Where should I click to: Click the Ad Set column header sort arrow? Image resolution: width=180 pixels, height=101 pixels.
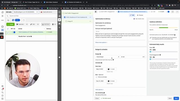tap(44, 29)
